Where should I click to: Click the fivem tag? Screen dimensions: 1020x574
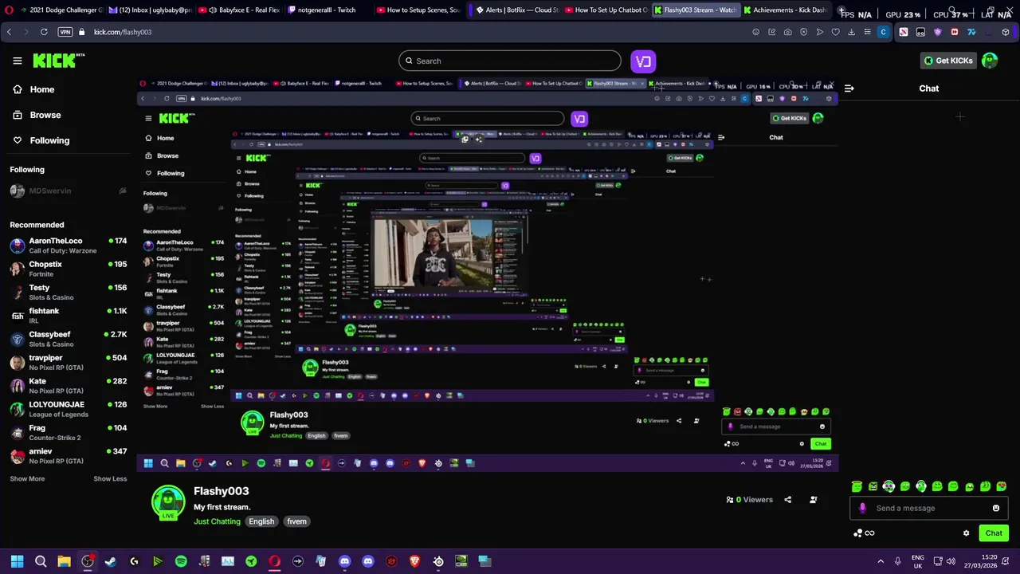tap(296, 521)
